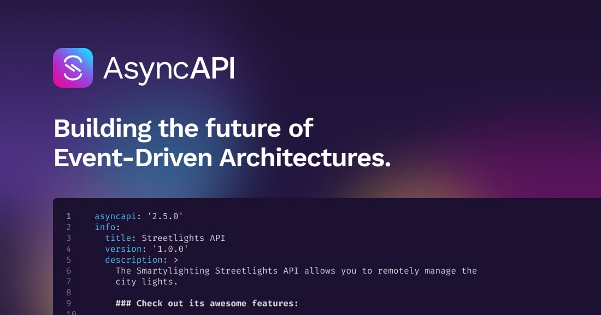Collapse the description block on line 5

click(x=134, y=260)
